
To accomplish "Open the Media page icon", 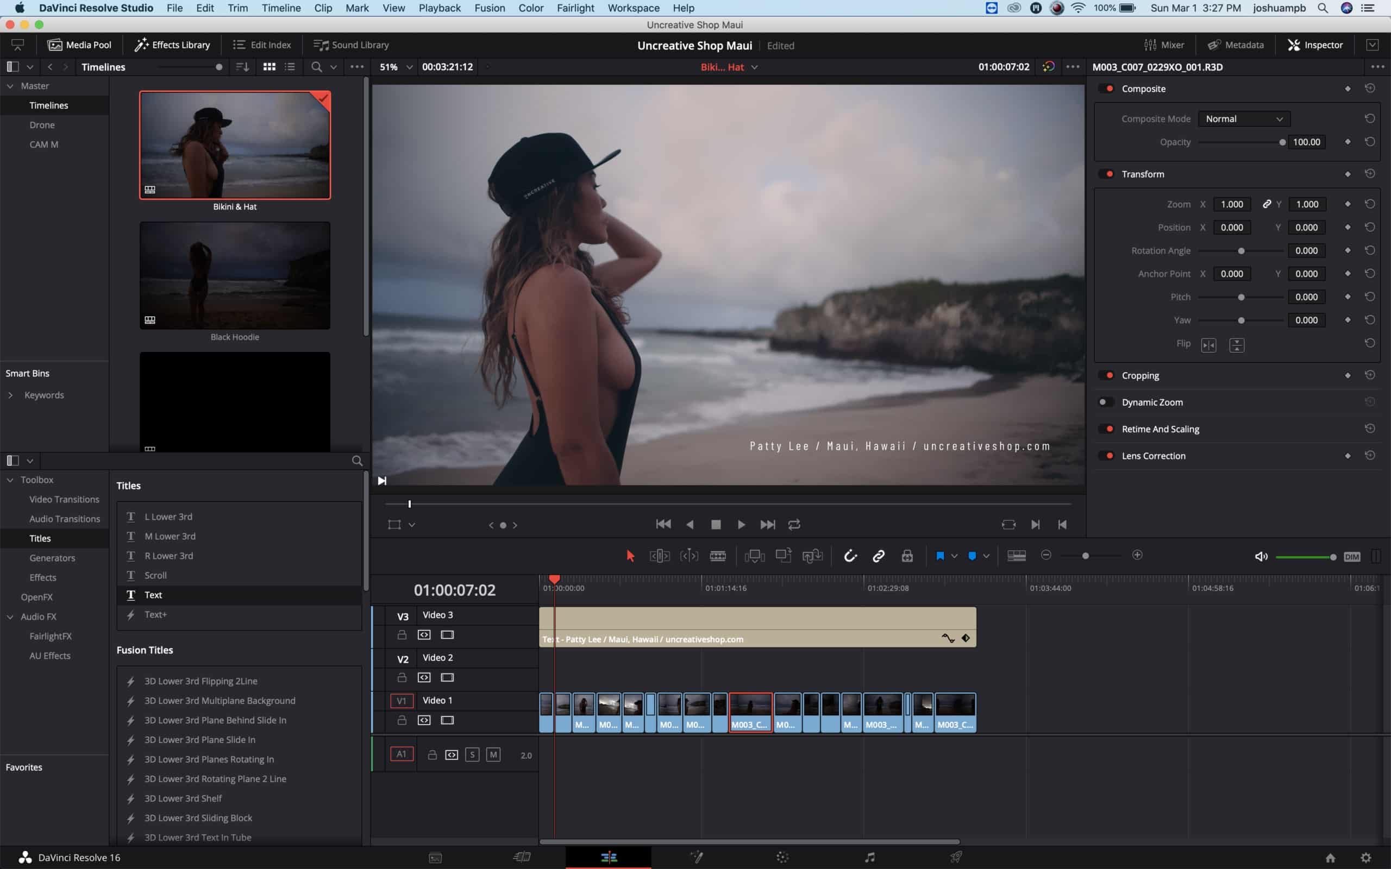I will pos(435,858).
